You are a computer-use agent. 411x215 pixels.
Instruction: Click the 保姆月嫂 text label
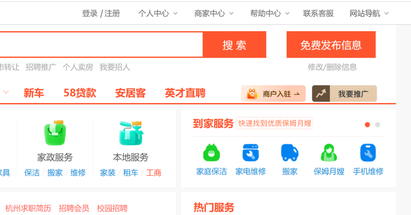329,171
